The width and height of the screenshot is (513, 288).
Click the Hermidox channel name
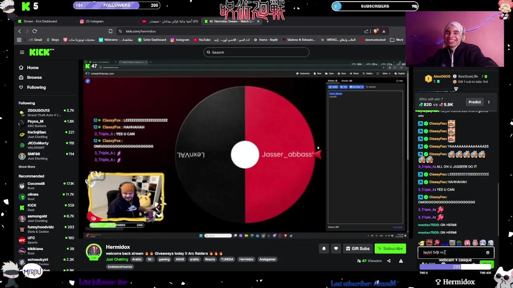click(x=118, y=247)
